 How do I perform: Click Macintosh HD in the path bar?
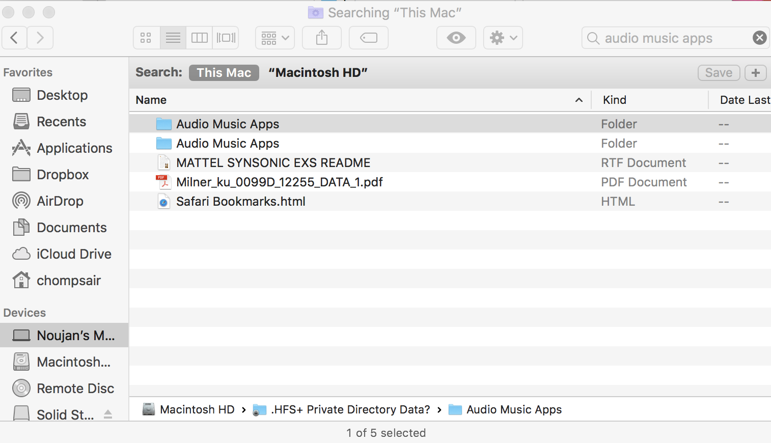pos(188,409)
